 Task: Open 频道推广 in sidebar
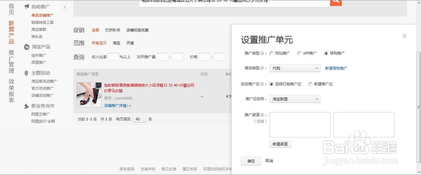click(39, 62)
